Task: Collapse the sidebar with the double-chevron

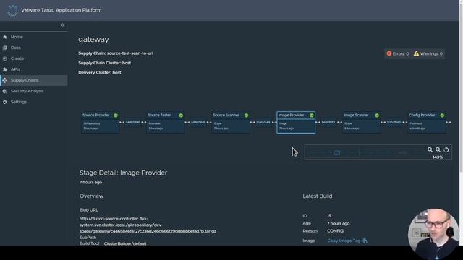Action: 63,25
